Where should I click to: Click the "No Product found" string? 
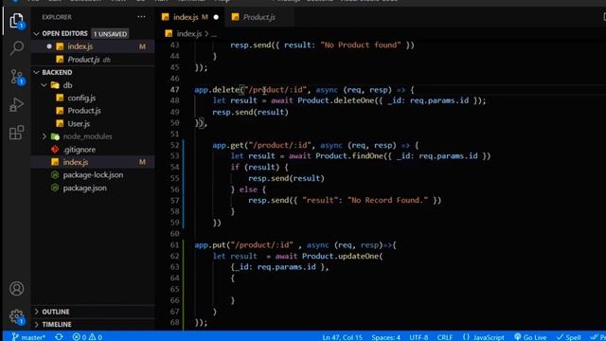pos(361,45)
